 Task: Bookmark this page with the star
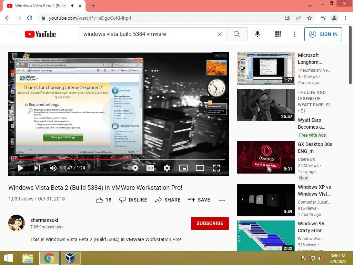coord(310,18)
